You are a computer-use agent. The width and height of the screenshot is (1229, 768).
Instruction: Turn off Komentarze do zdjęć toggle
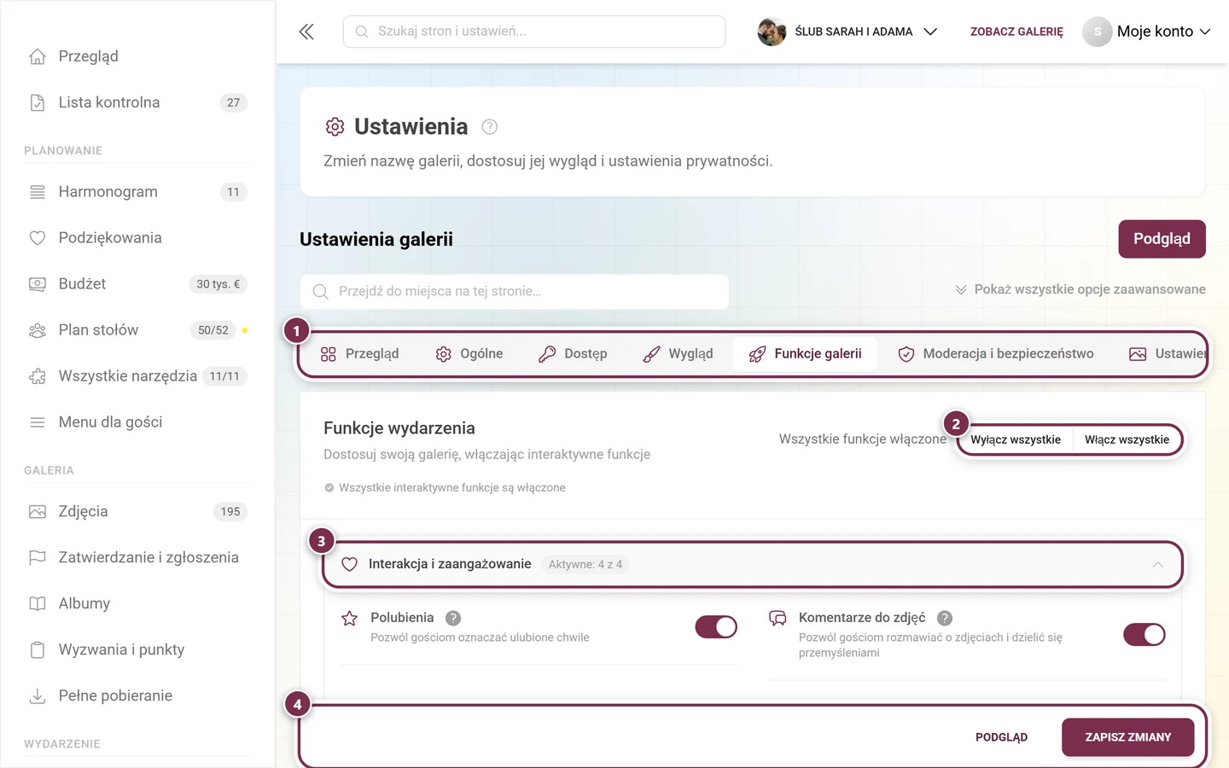pyautogui.click(x=1145, y=635)
